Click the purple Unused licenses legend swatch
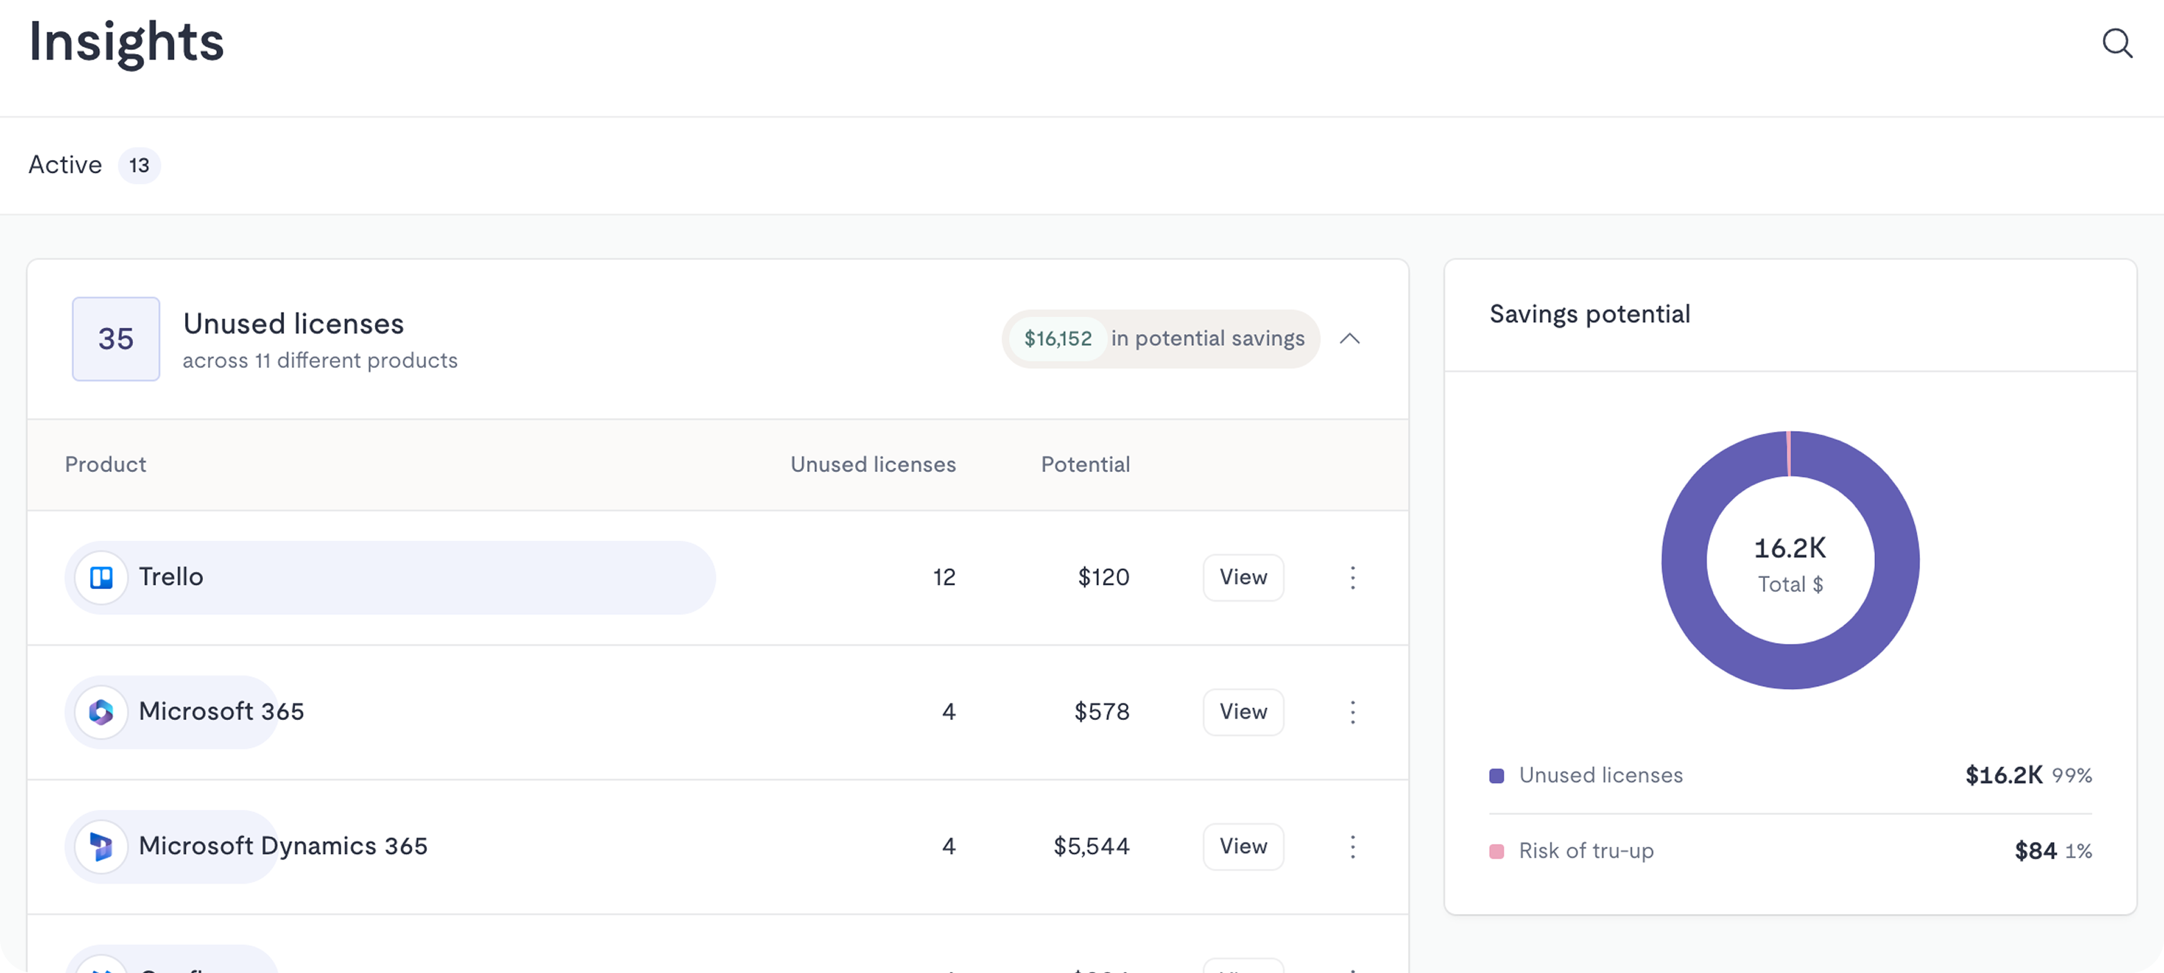Viewport: 2164px width, 973px height. click(x=1496, y=775)
